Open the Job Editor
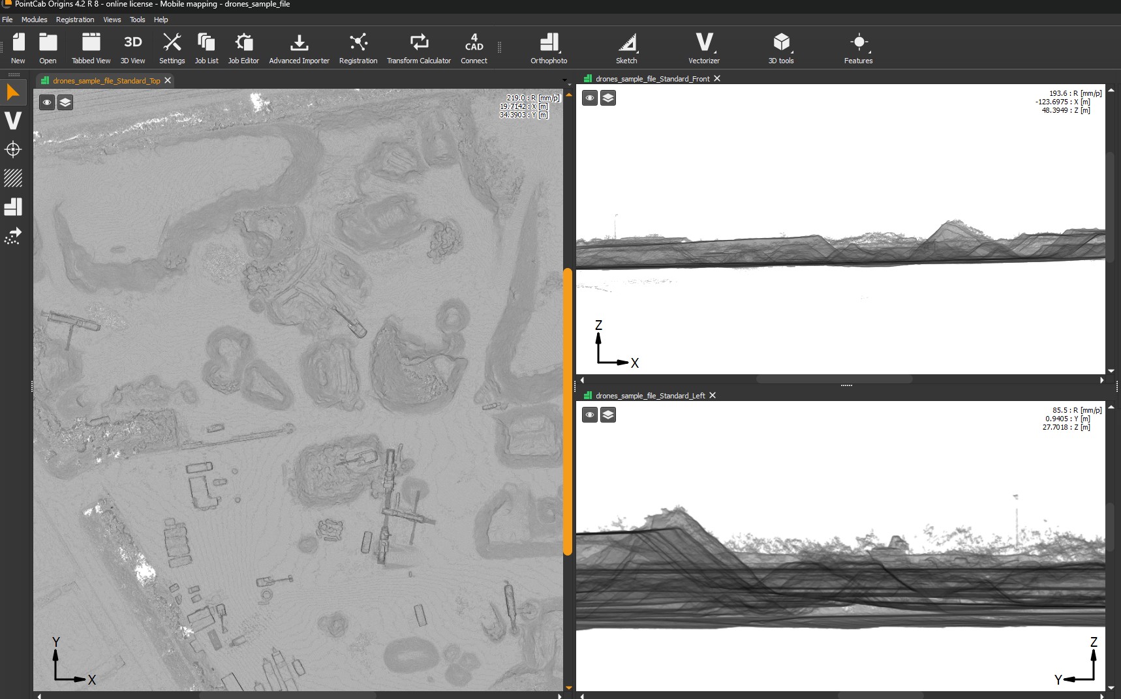Screen dimensions: 1121x699 point(243,49)
